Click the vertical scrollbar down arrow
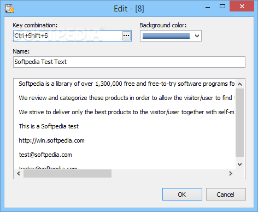The width and height of the screenshot is (258, 212). point(240,164)
